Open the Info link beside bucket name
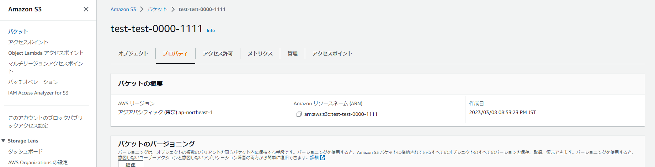 tap(211, 31)
